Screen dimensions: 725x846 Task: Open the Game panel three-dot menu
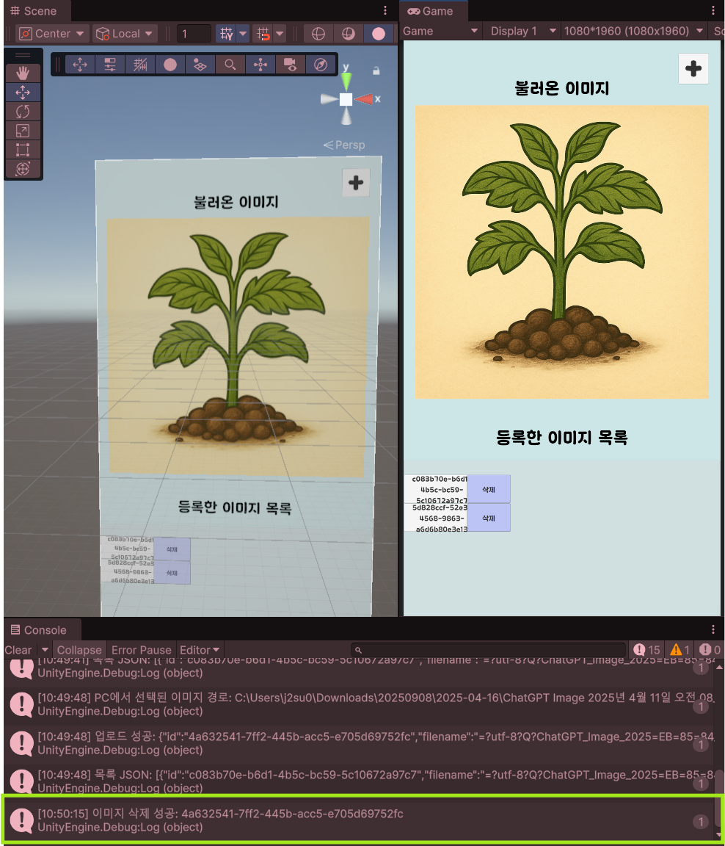point(713,10)
